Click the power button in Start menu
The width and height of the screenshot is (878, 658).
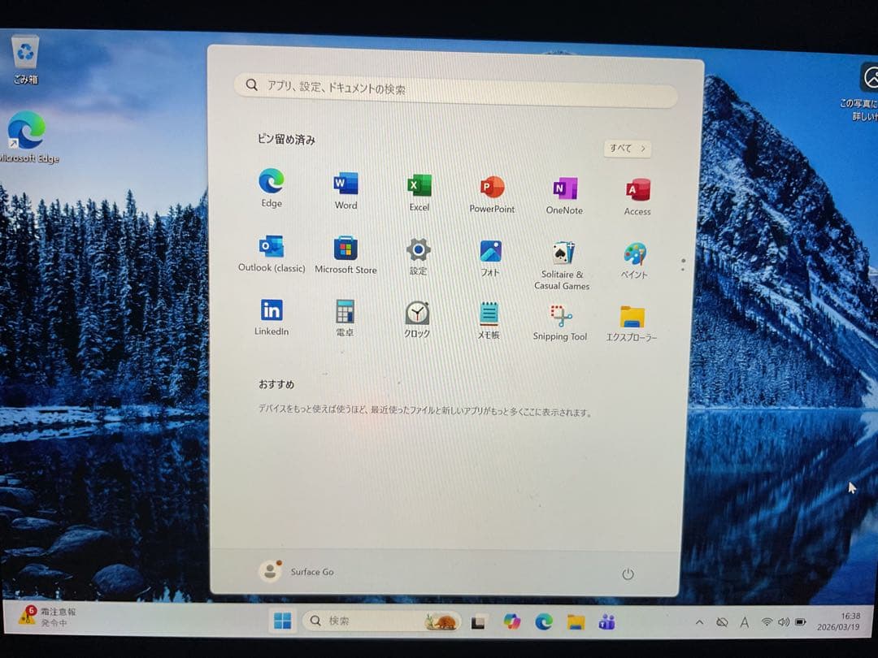pos(628,574)
